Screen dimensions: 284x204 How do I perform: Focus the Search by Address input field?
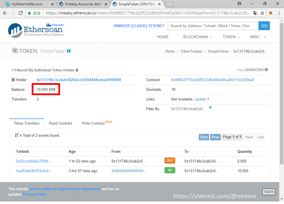coord(213,26)
